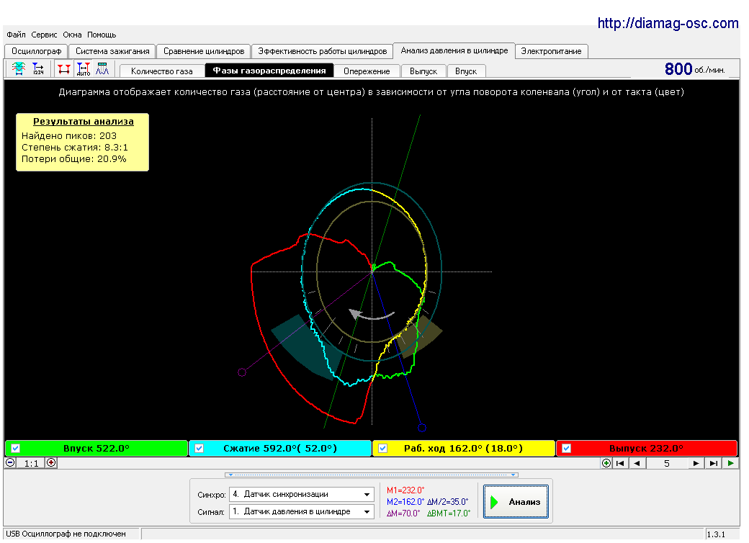The image size is (749, 543).
Task: Click the blue marker handle circle
Action: (x=422, y=428)
